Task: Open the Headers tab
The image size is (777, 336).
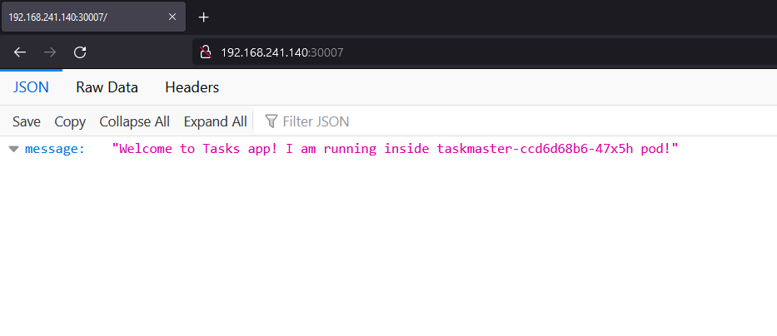Action: coord(192,87)
